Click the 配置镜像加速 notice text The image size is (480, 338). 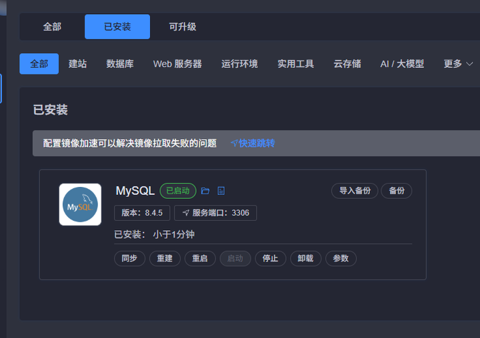click(x=130, y=143)
